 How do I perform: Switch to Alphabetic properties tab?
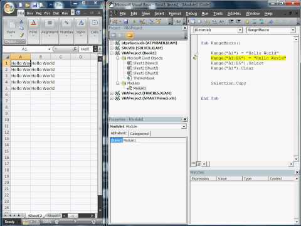(x=119, y=133)
